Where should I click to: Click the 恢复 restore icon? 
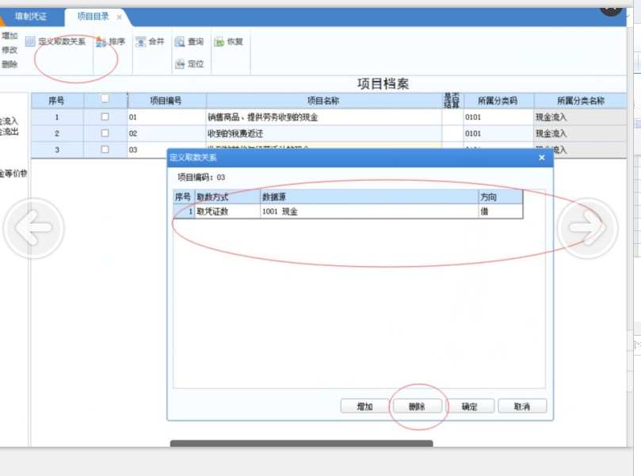pyautogui.click(x=219, y=42)
